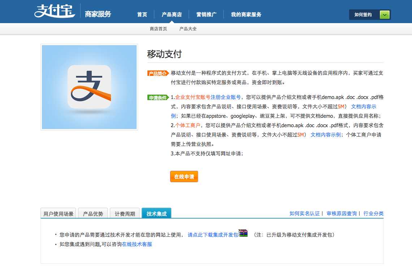Open 文档内容示例 link for 个体工商户 section

click(326, 135)
